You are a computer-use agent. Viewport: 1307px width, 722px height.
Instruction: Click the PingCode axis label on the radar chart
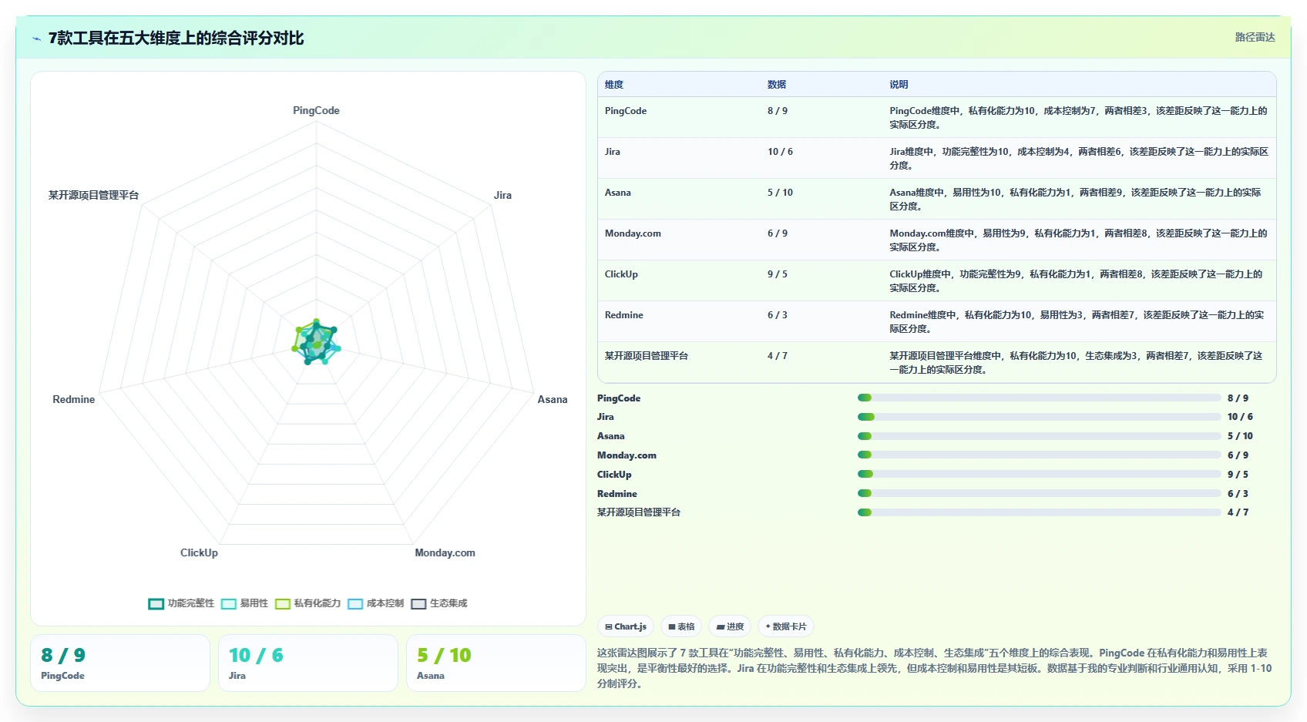click(316, 111)
